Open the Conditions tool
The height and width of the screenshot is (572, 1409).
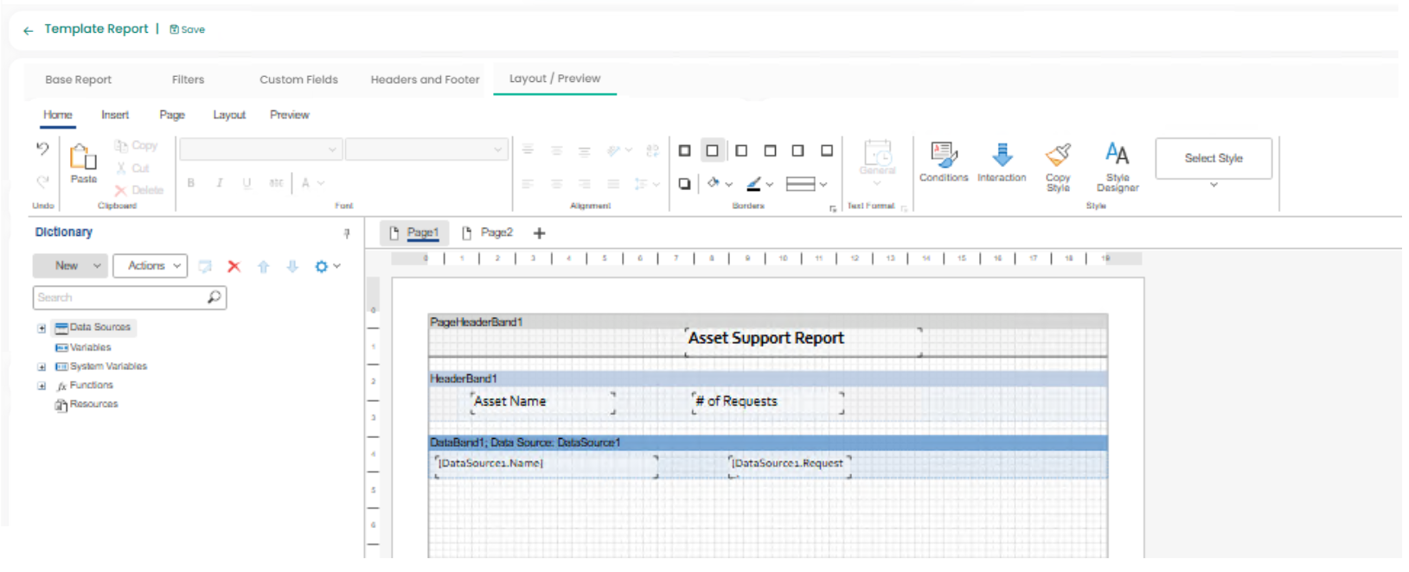tap(943, 162)
